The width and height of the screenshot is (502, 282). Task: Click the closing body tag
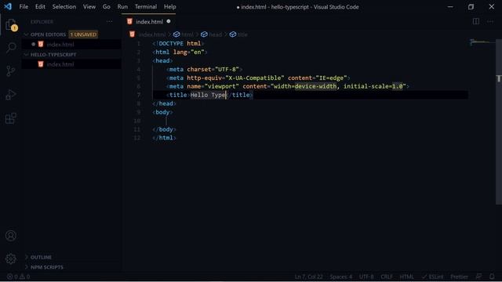pos(164,129)
